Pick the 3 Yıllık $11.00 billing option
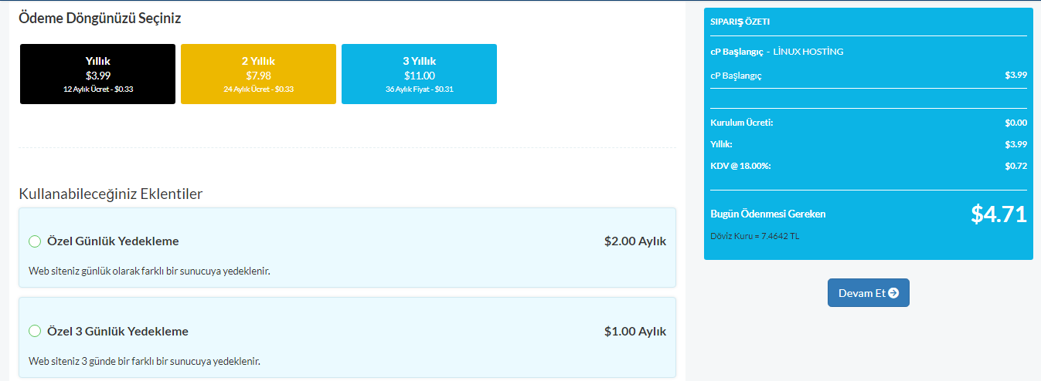The width and height of the screenshot is (1041, 381). 419,74
